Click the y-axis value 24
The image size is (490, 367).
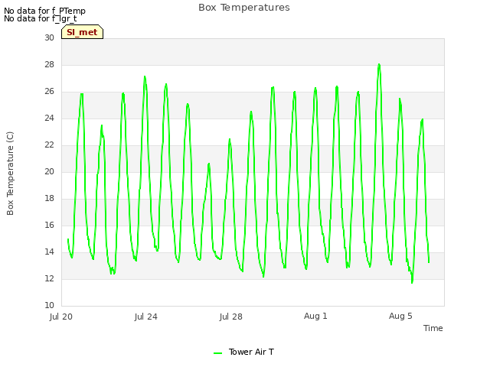pos(49,118)
